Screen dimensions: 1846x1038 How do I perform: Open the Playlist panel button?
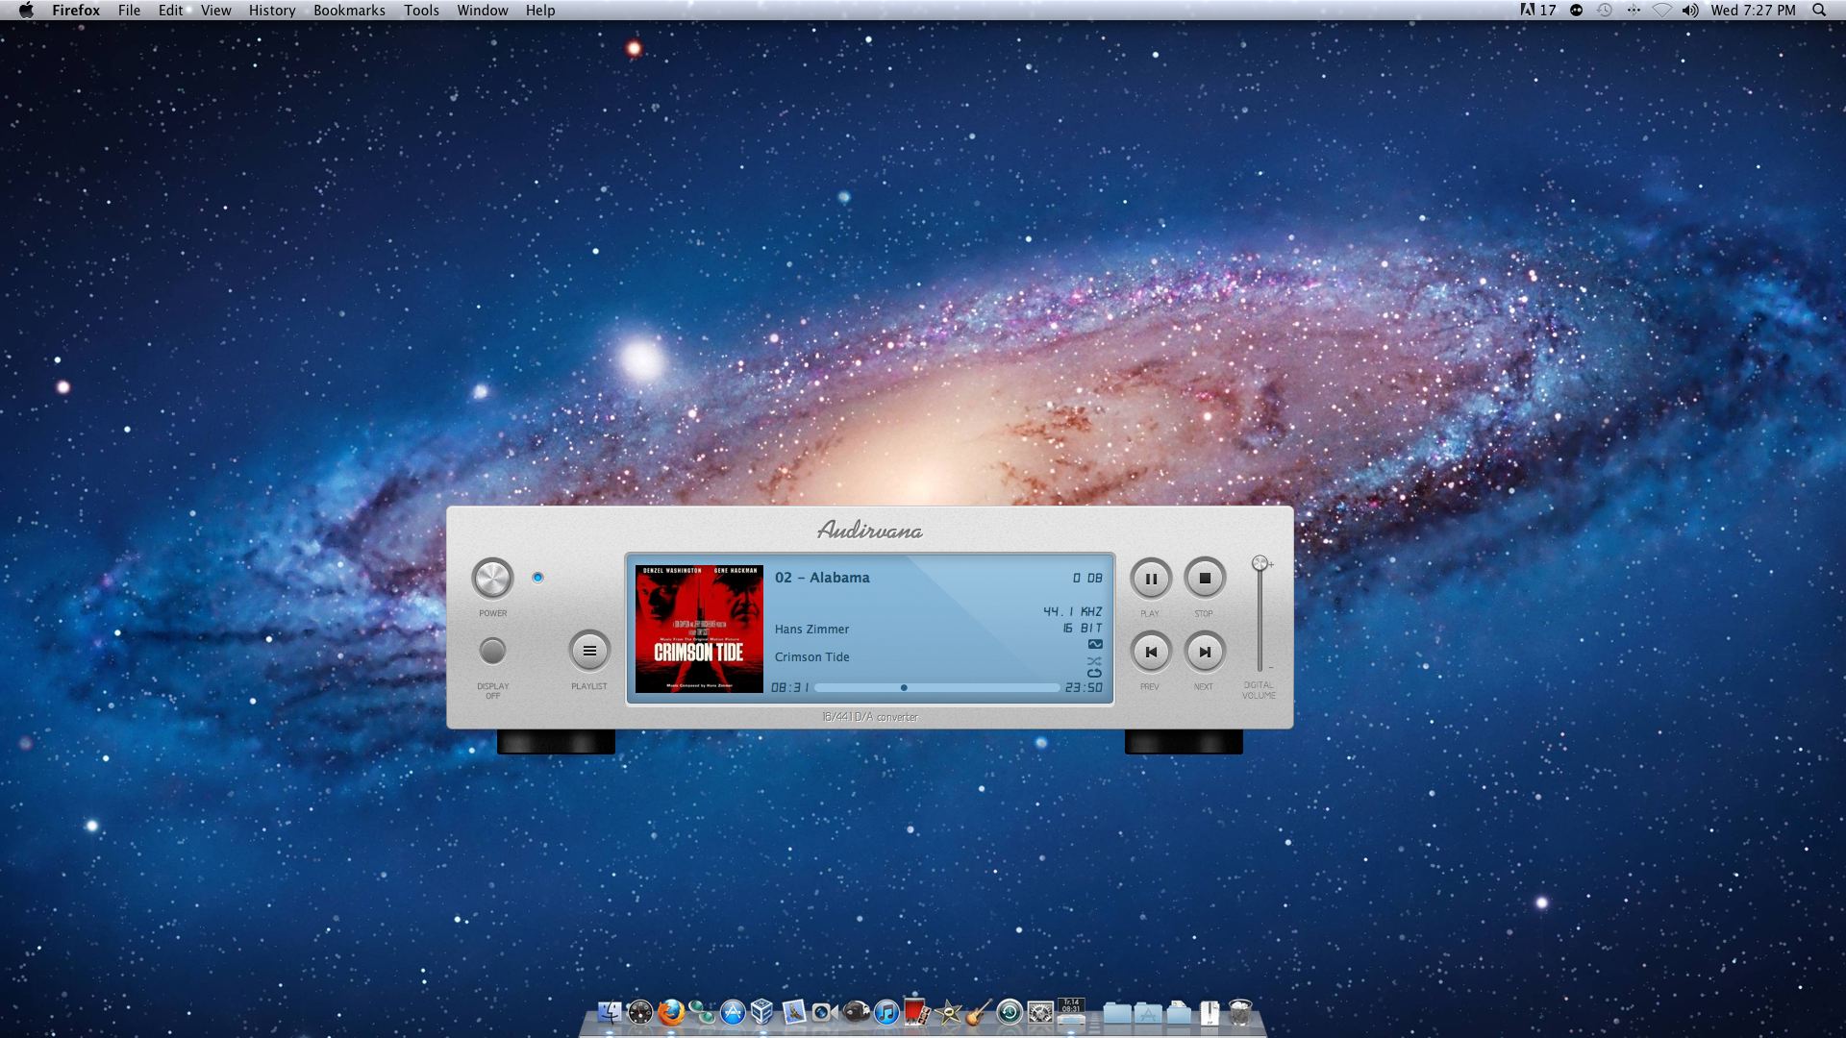click(x=589, y=651)
